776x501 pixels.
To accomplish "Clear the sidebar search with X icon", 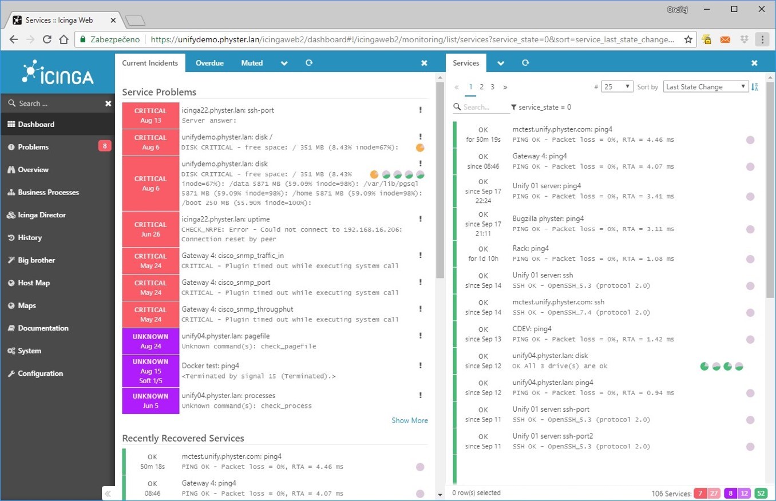I will pyautogui.click(x=108, y=104).
